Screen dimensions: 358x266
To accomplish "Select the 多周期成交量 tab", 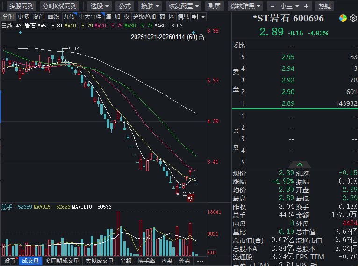I will click(62, 261).
